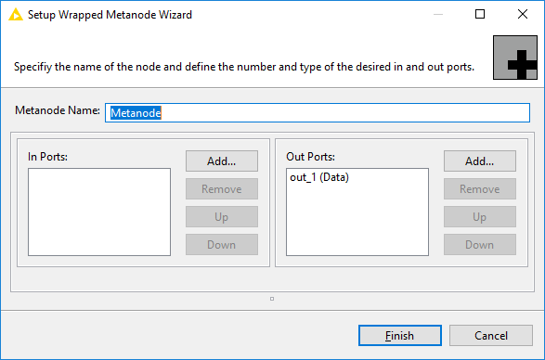This screenshot has height=360, width=545.
Task: Add a new port under In Ports
Action: pyautogui.click(x=222, y=161)
